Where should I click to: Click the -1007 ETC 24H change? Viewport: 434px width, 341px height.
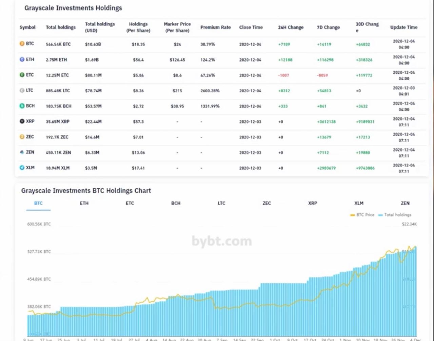283,75
